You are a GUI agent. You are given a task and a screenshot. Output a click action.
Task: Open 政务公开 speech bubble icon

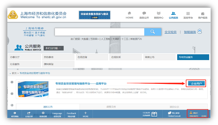(x=144, y=13)
